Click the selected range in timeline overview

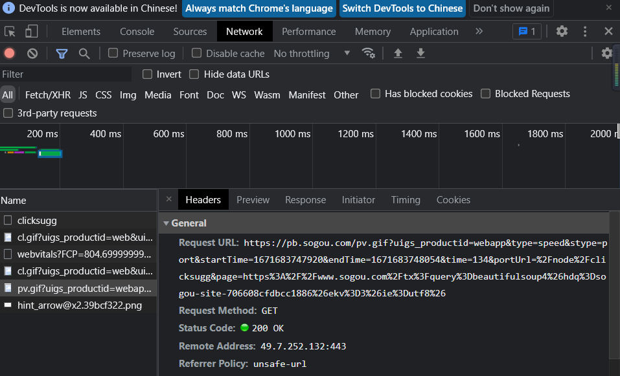pos(51,153)
